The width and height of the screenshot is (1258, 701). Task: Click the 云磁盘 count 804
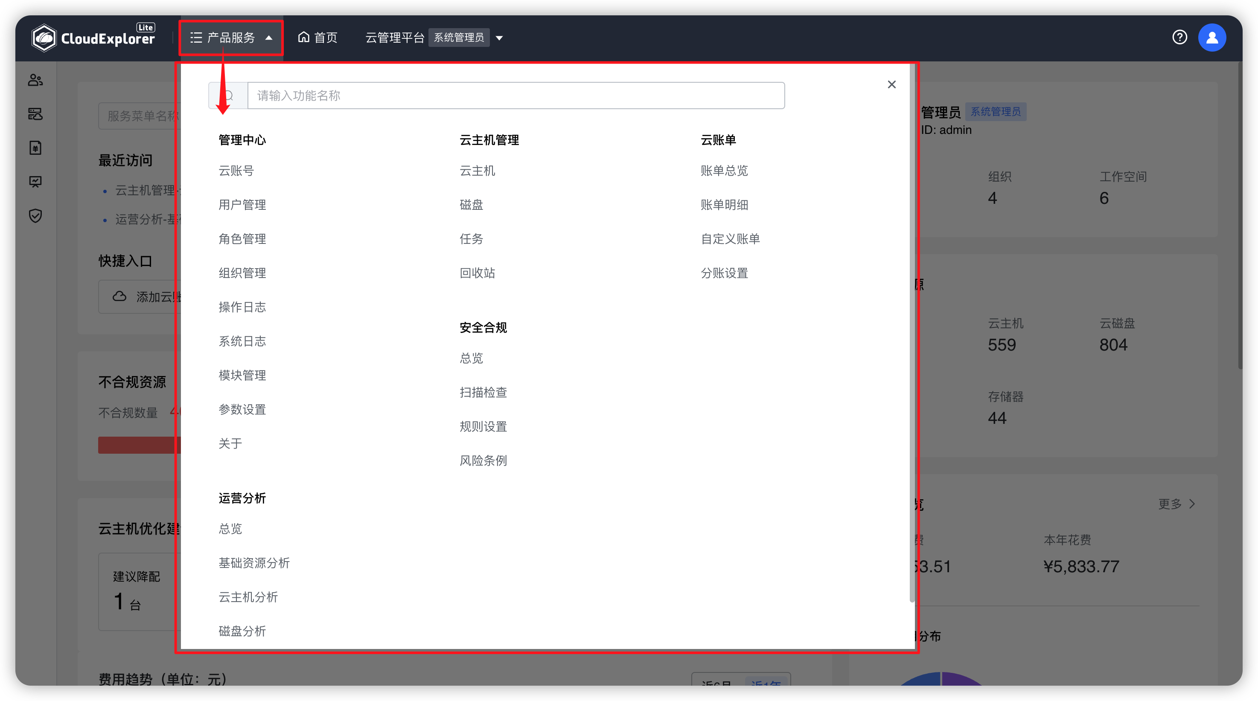tap(1113, 345)
